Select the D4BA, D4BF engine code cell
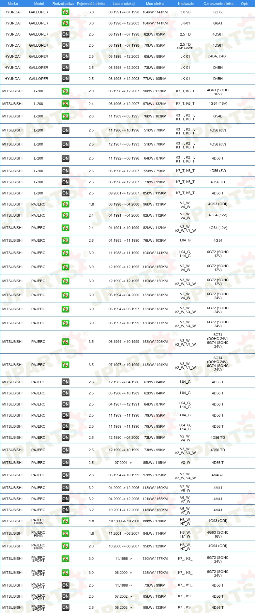Screen dimensions: 255x613 (x=218, y=56)
